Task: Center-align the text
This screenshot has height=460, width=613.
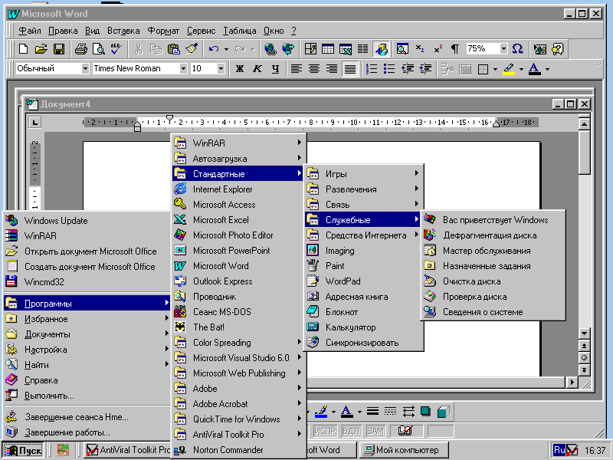Action: click(314, 69)
